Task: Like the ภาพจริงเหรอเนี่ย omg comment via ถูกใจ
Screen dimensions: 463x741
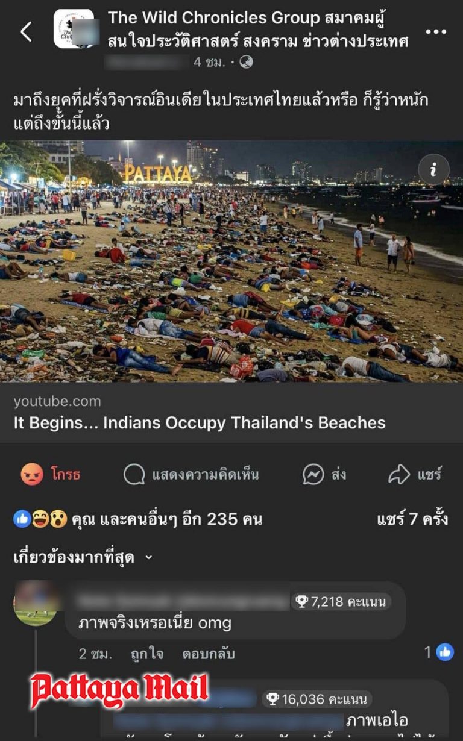Action: coord(148,654)
